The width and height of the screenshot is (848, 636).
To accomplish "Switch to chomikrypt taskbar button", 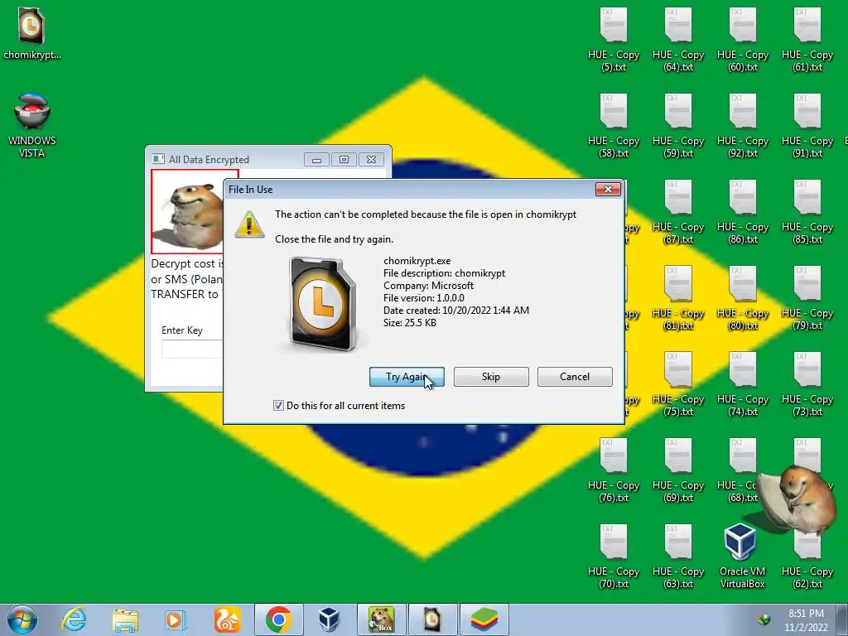I will [432, 619].
